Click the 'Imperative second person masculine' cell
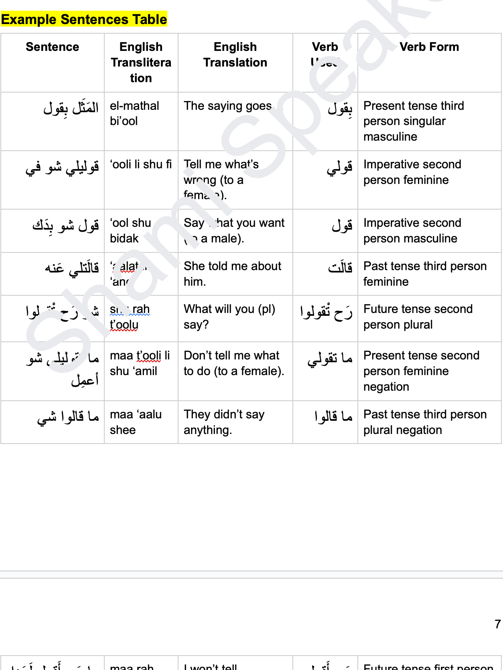This screenshot has width=503, height=670. (412, 230)
